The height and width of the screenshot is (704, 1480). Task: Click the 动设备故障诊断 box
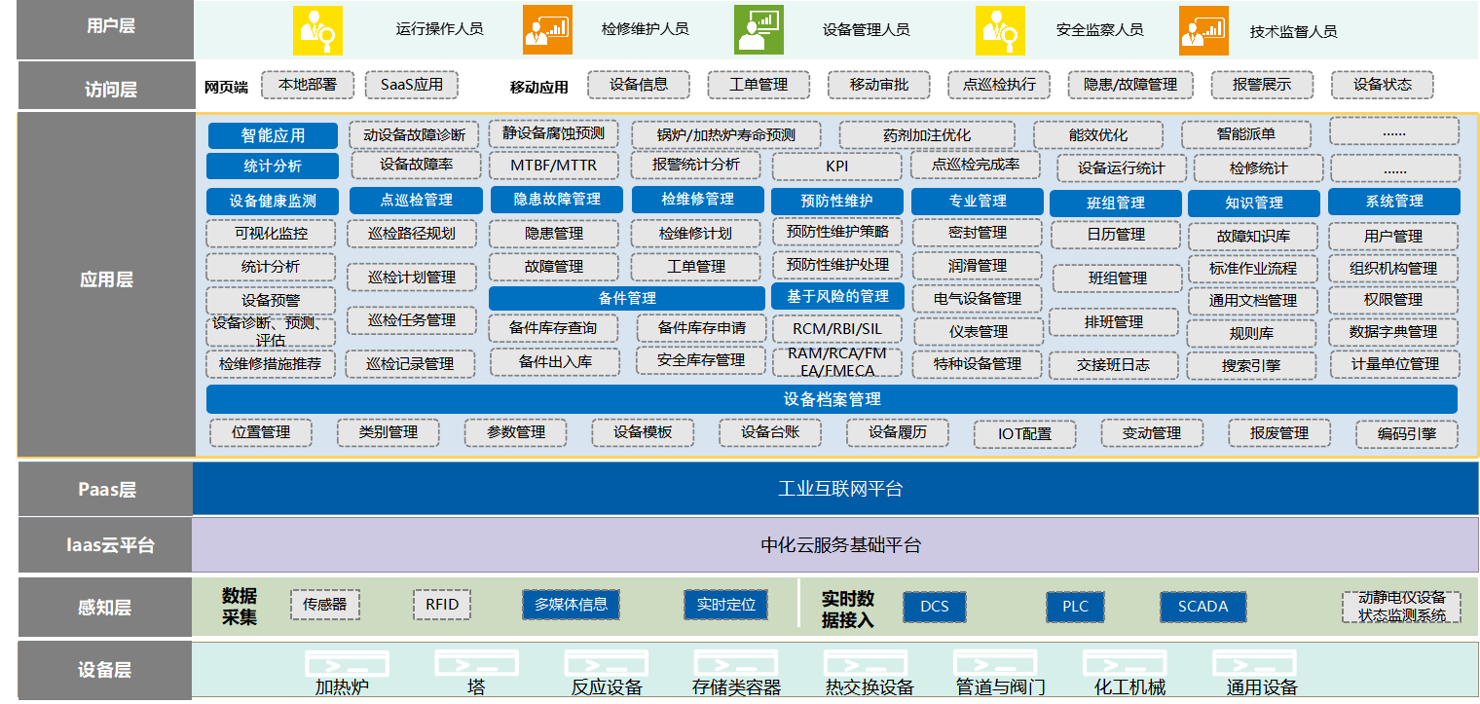(x=414, y=134)
